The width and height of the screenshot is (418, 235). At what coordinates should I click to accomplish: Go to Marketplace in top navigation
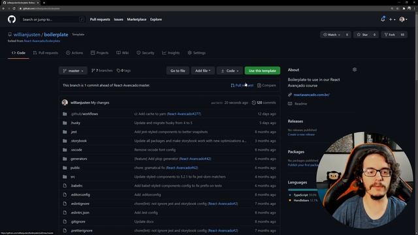coord(137,20)
